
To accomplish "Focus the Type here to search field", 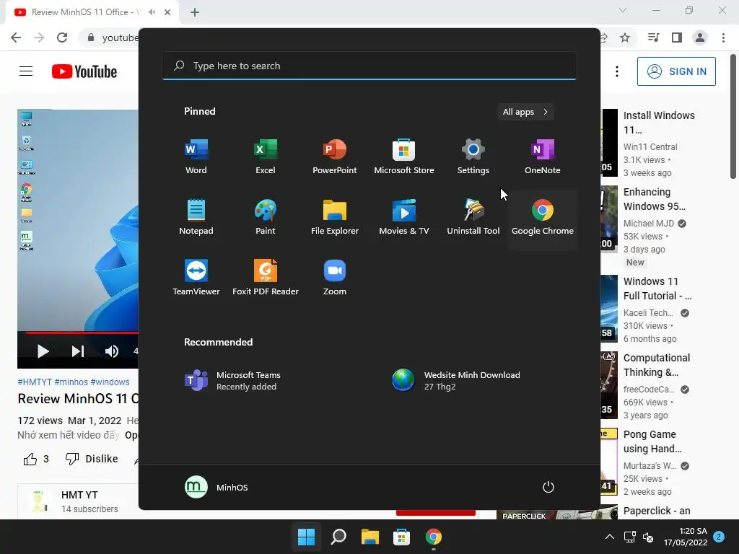I will click(x=369, y=66).
